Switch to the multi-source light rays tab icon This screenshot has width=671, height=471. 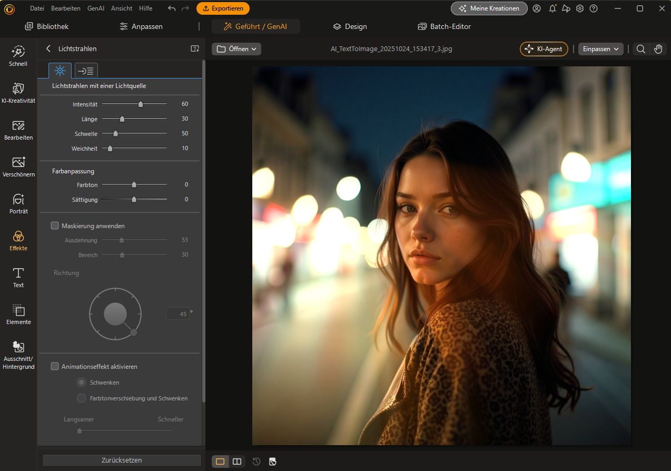point(86,71)
